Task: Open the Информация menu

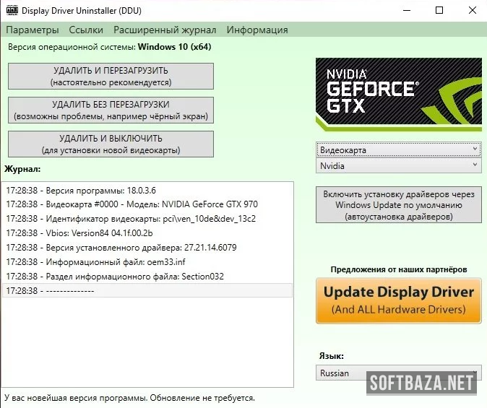Action: click(x=257, y=30)
